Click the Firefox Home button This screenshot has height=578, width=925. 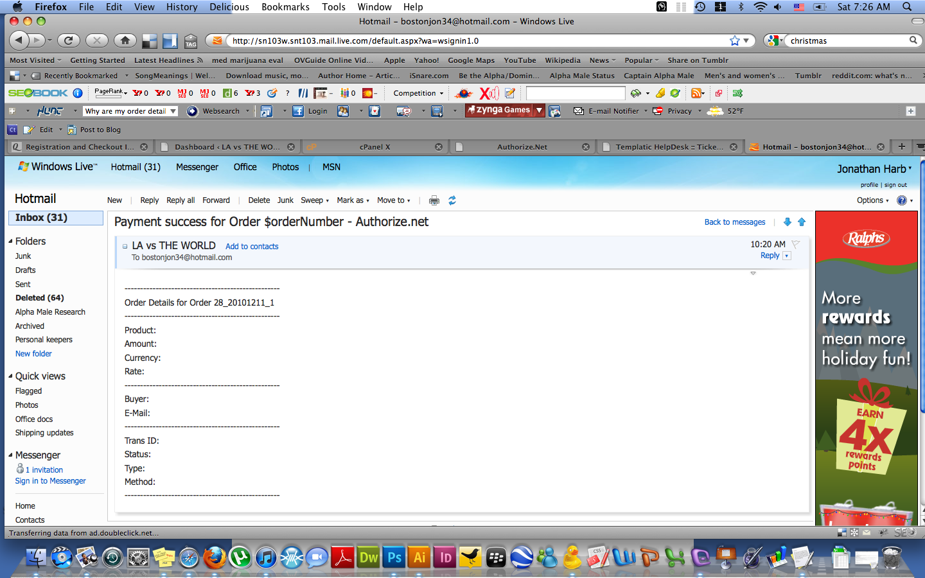click(x=125, y=40)
